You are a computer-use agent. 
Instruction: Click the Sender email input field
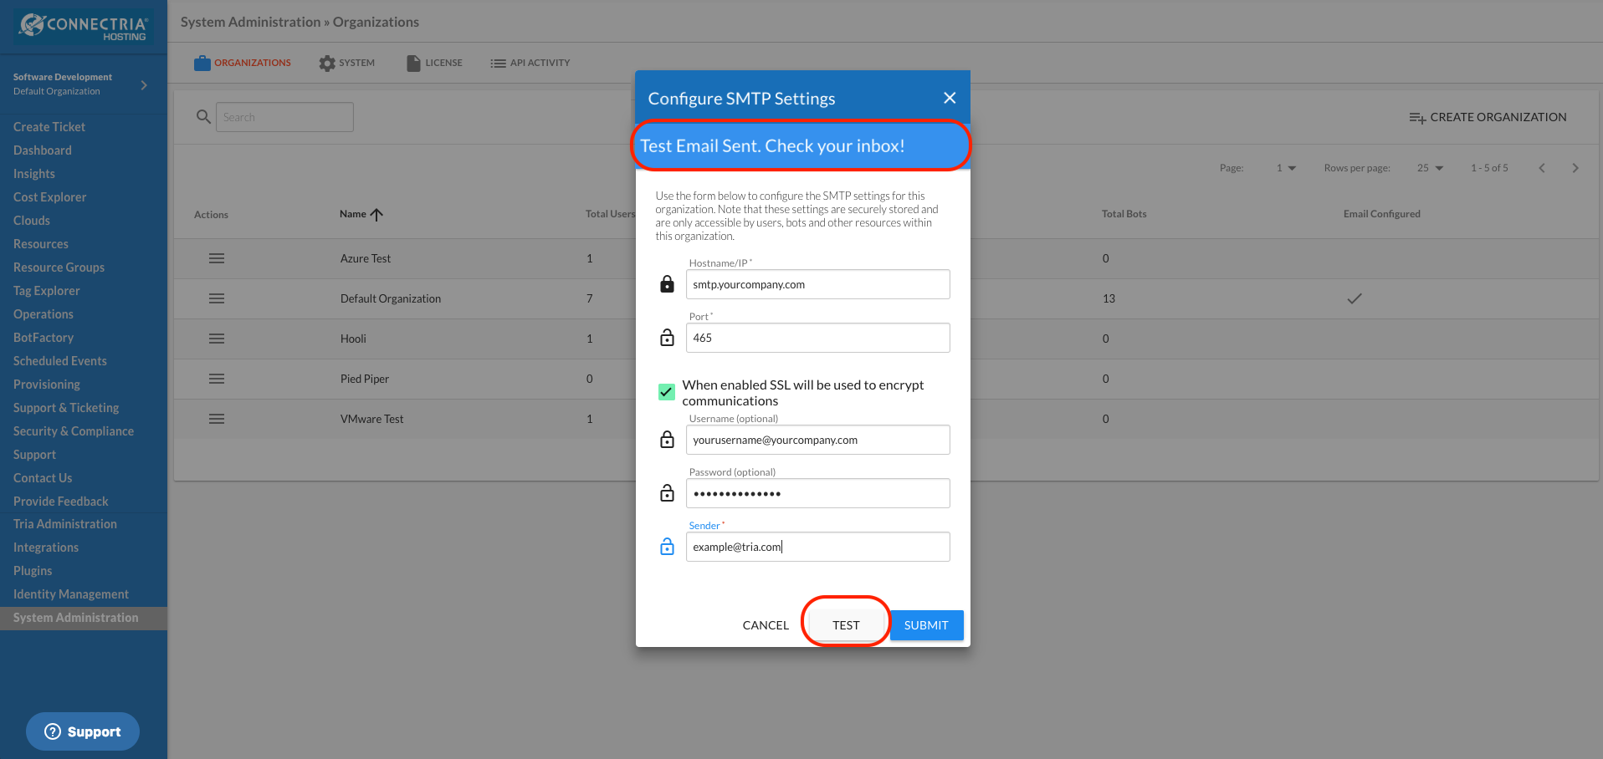click(x=817, y=547)
